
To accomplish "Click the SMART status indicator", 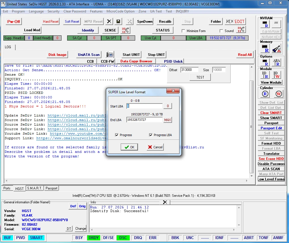I will click(36, 238).
